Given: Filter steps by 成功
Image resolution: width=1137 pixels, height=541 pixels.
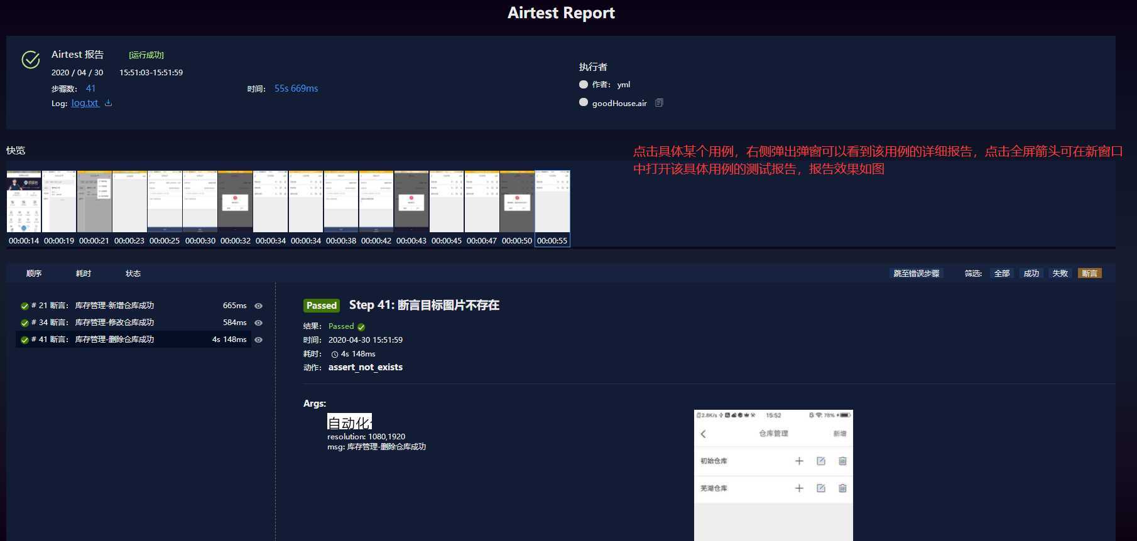Looking at the screenshot, I should coord(1031,273).
